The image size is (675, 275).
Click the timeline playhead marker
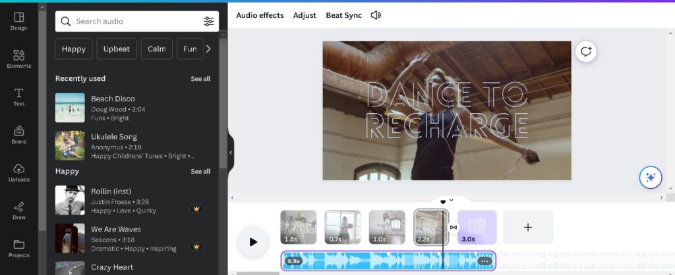click(443, 202)
